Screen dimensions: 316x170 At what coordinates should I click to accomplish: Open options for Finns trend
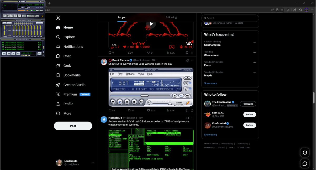pos(254,63)
